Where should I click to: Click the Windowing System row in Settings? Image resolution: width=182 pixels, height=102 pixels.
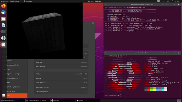click(x=61, y=87)
